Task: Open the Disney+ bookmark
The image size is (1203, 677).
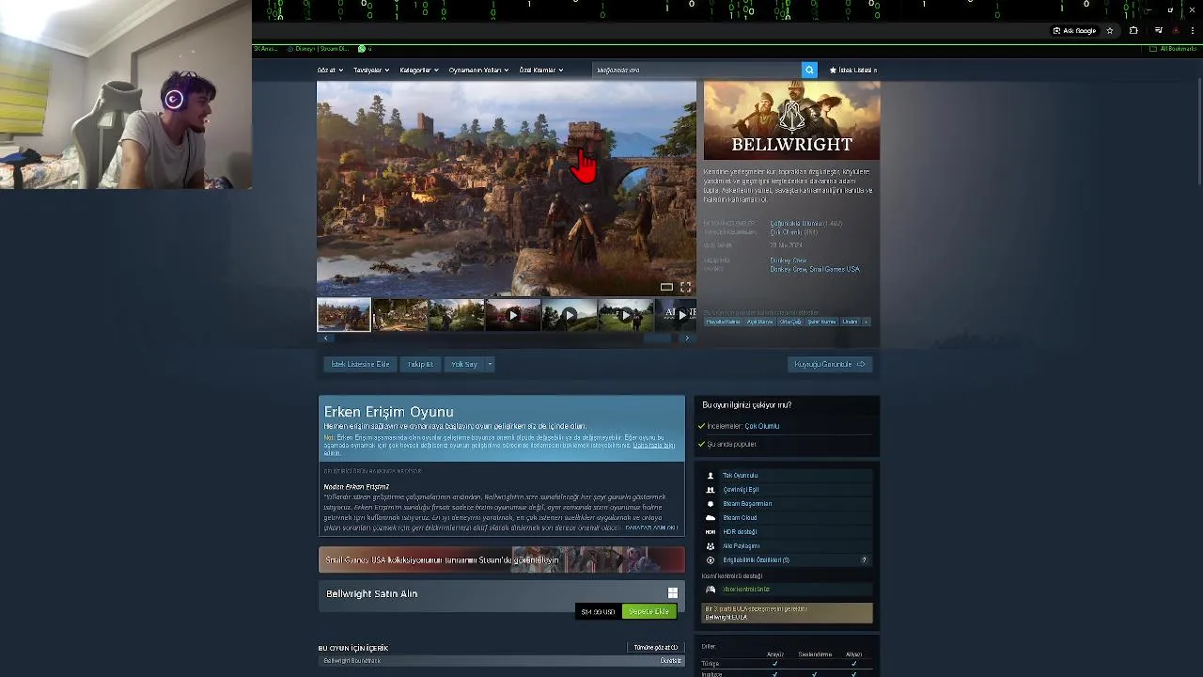Action: pyautogui.click(x=320, y=48)
